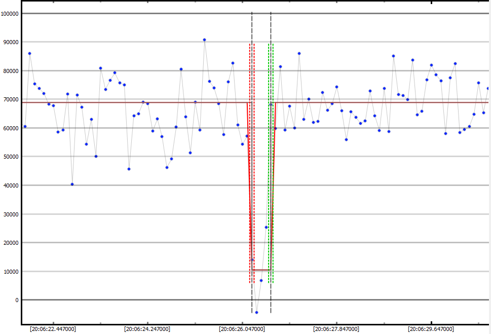Click the lowest data point below zero
The image size is (491, 334).
point(256,312)
